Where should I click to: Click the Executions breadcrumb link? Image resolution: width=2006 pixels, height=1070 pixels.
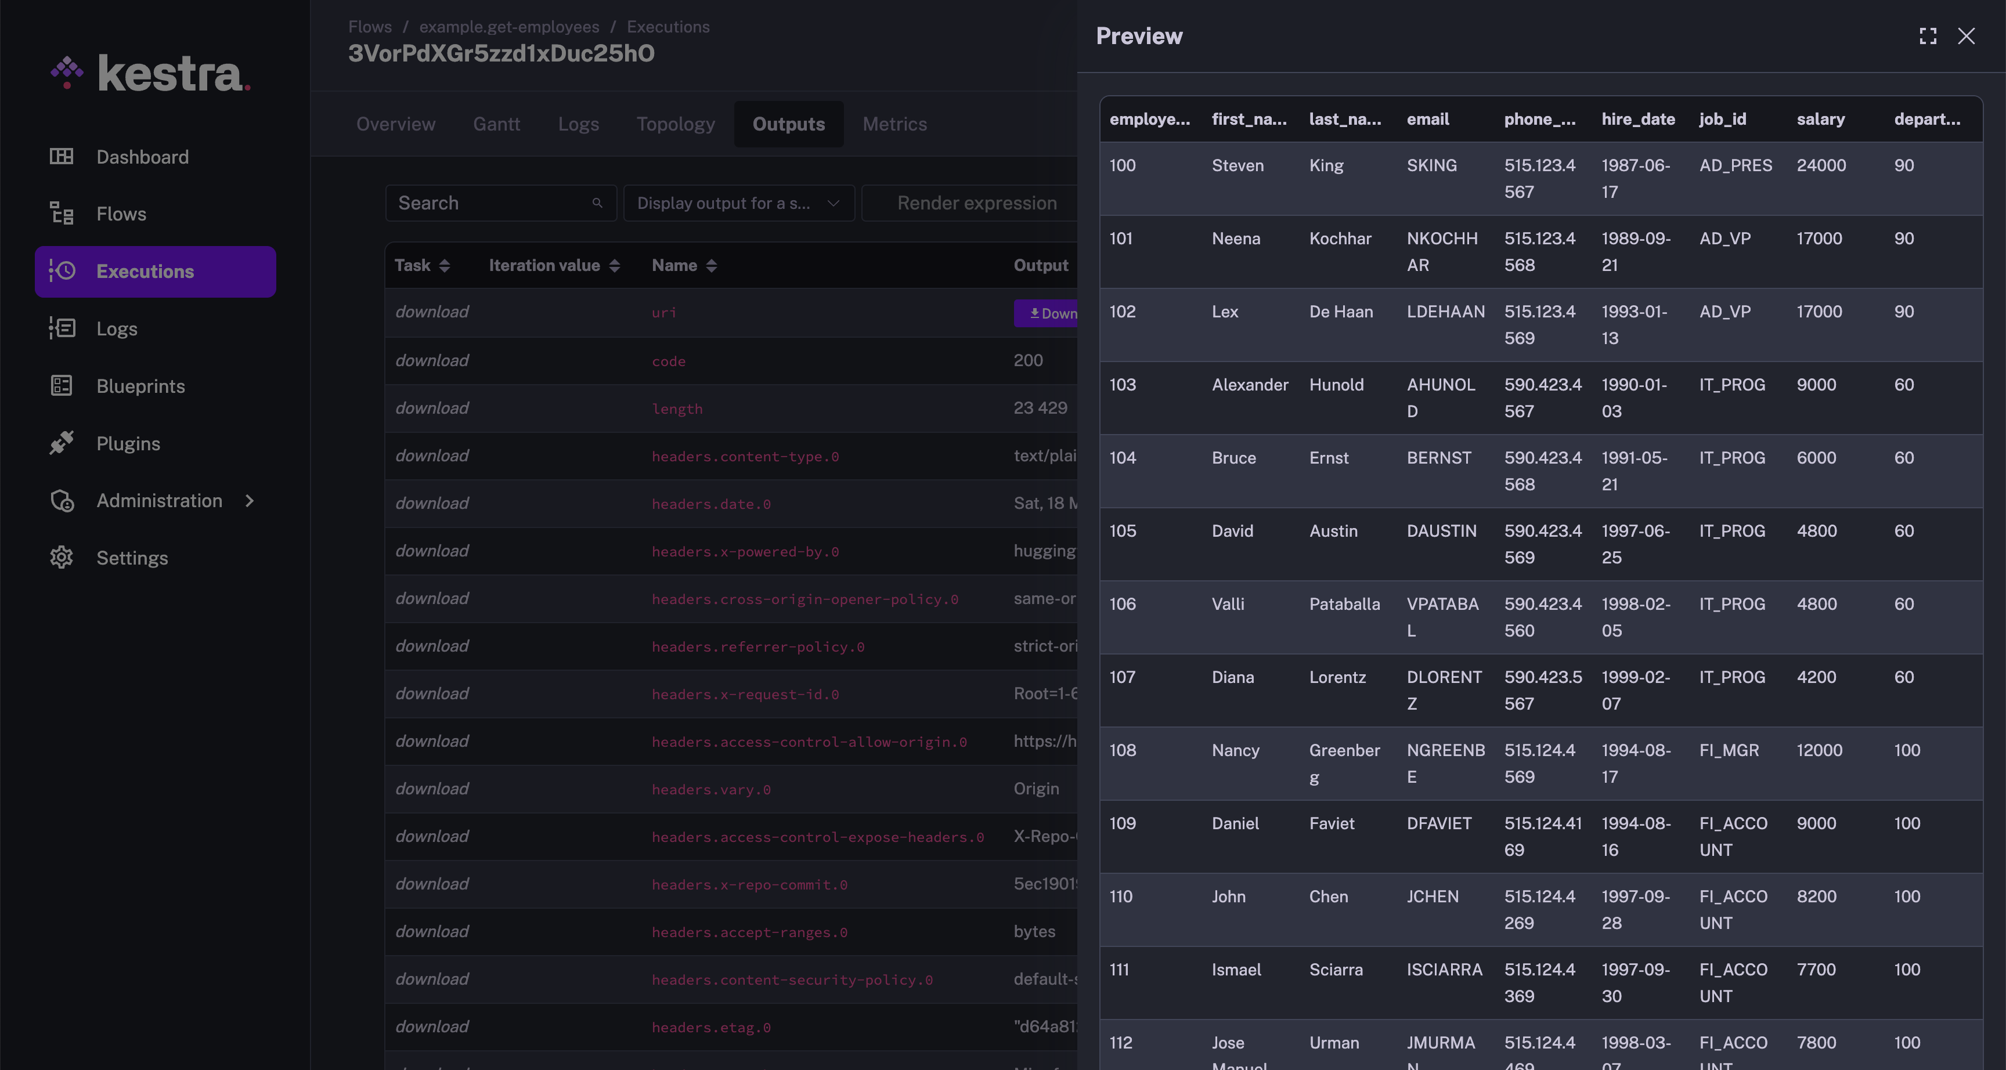[668, 27]
